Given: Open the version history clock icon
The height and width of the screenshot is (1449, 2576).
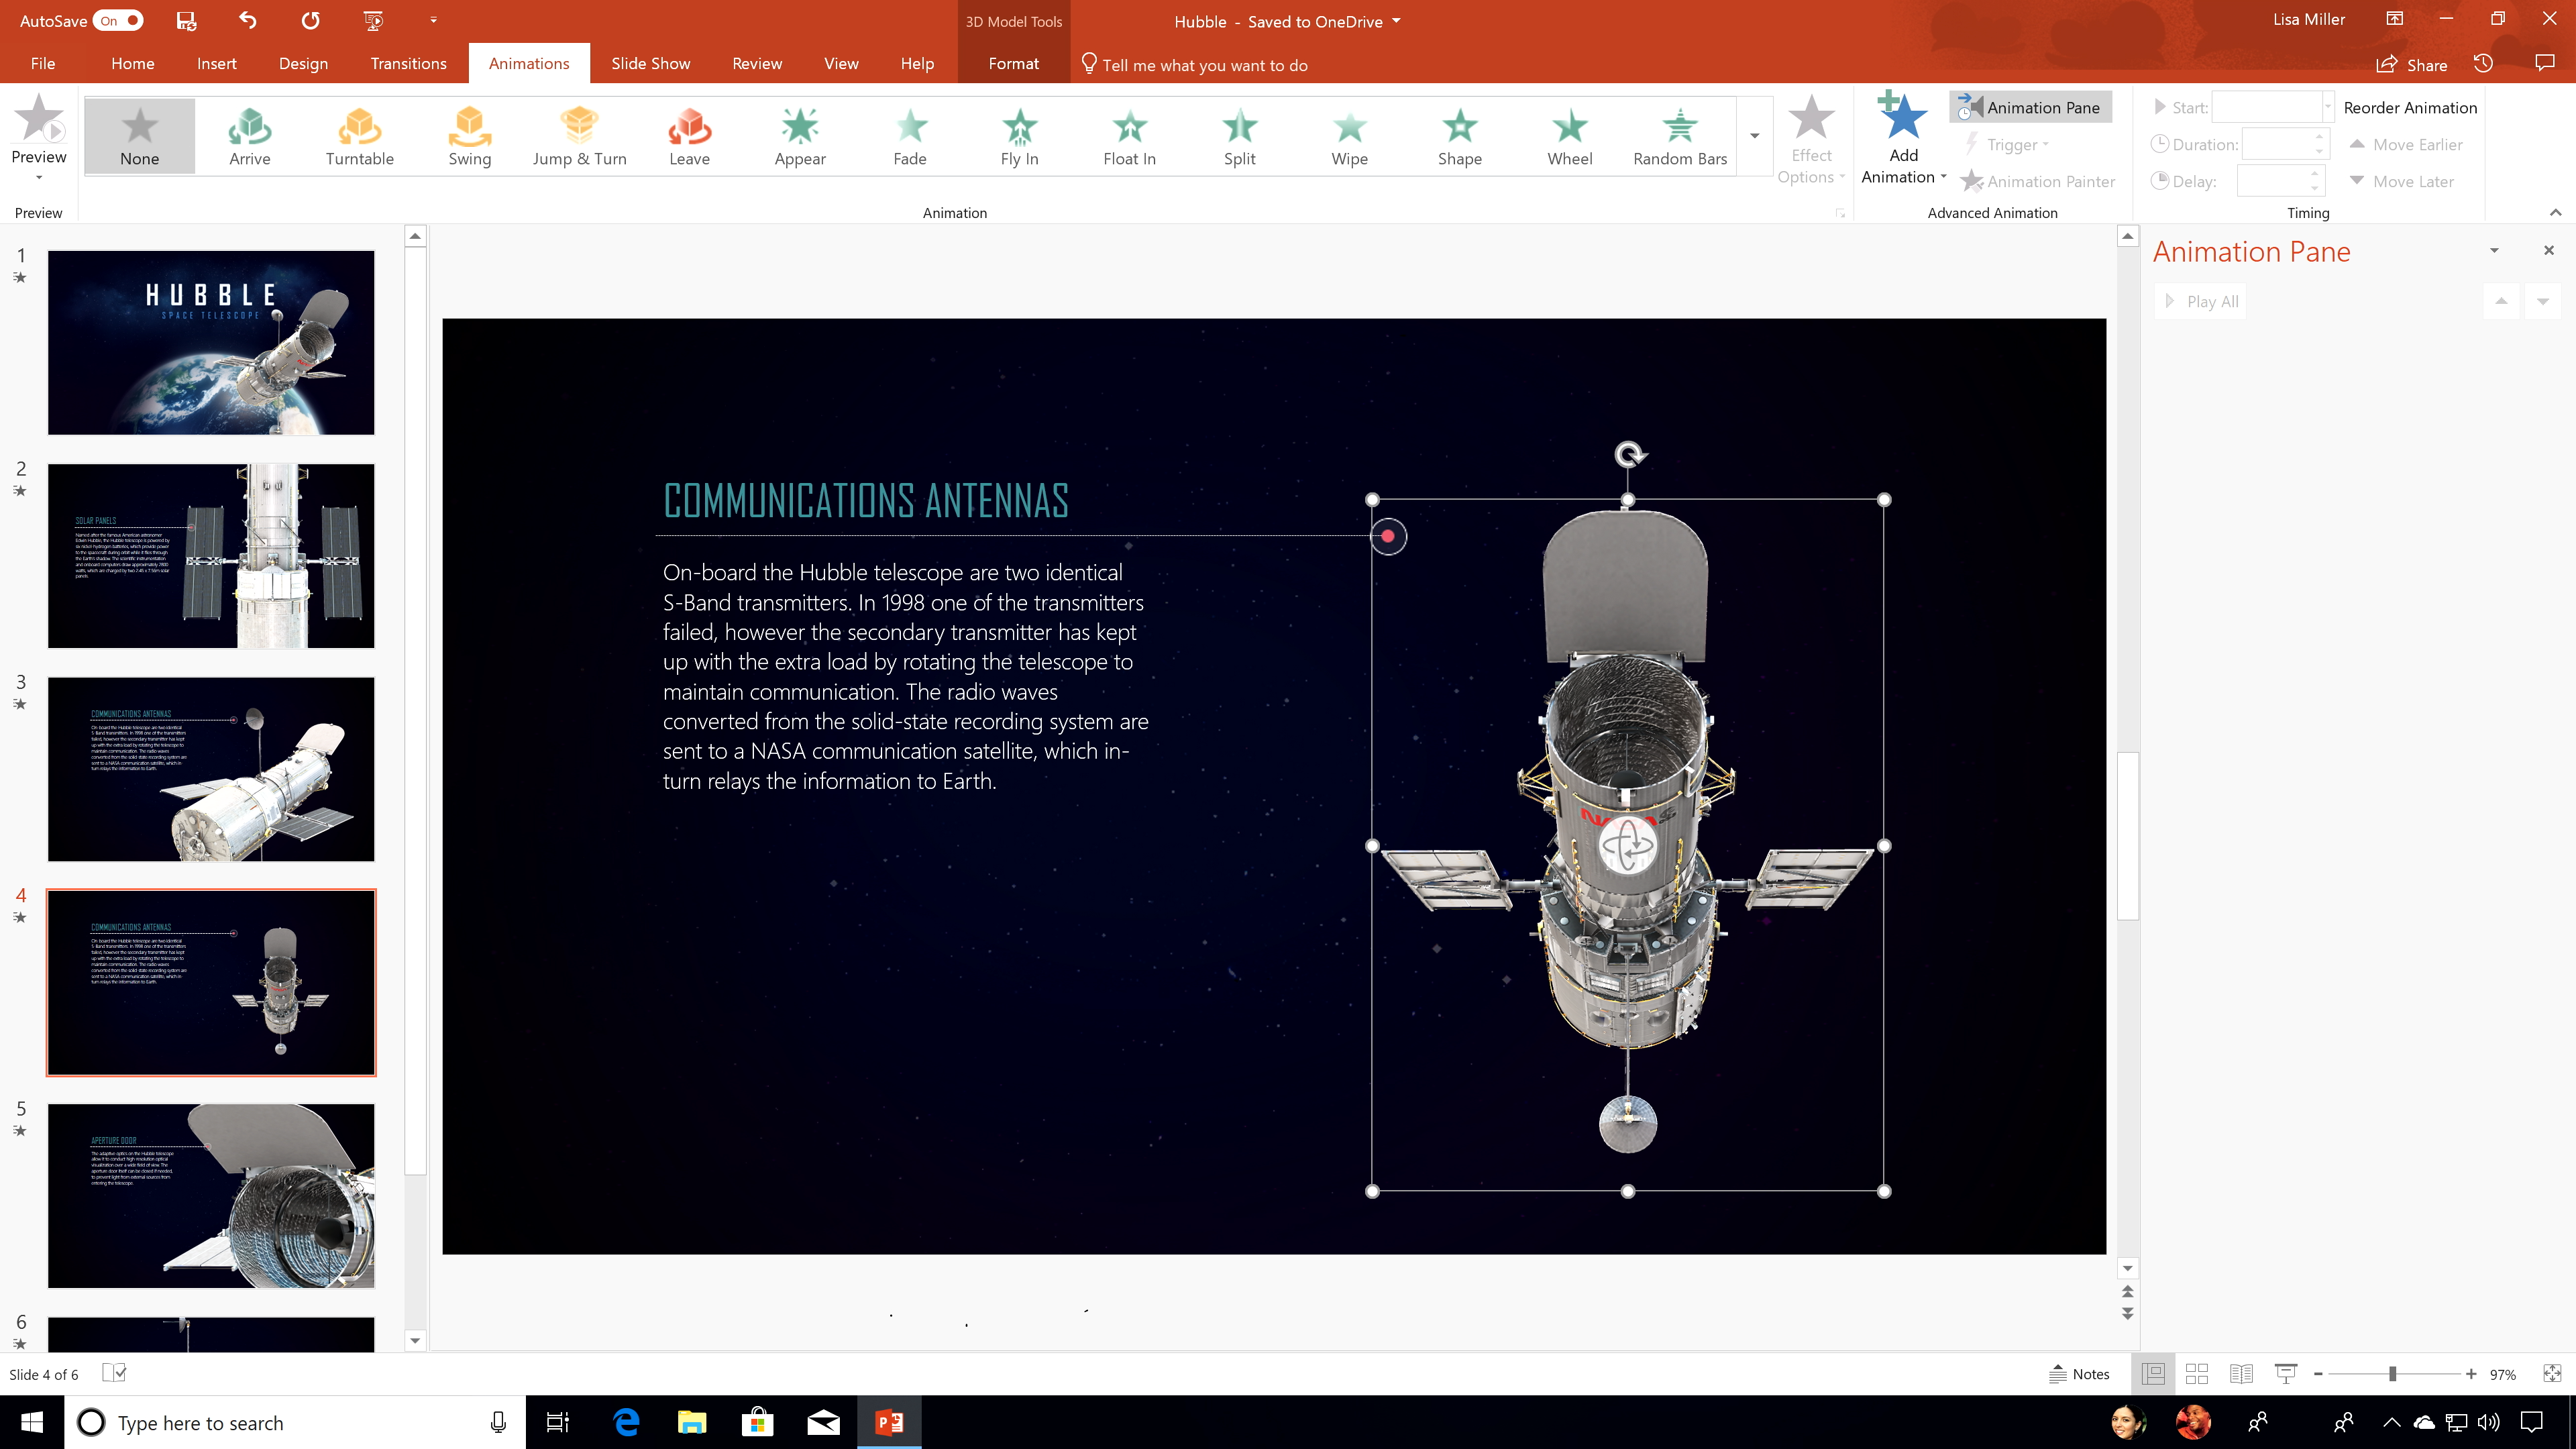Looking at the screenshot, I should point(2483,63).
